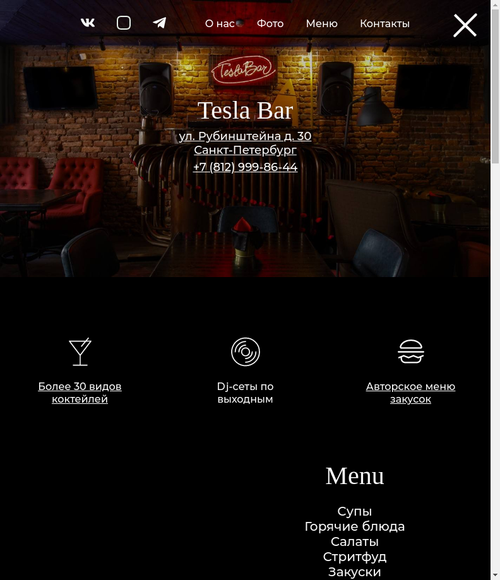This screenshot has height=580, width=500.
Task: Click the vinyl record DJ icon
Action: tap(246, 352)
